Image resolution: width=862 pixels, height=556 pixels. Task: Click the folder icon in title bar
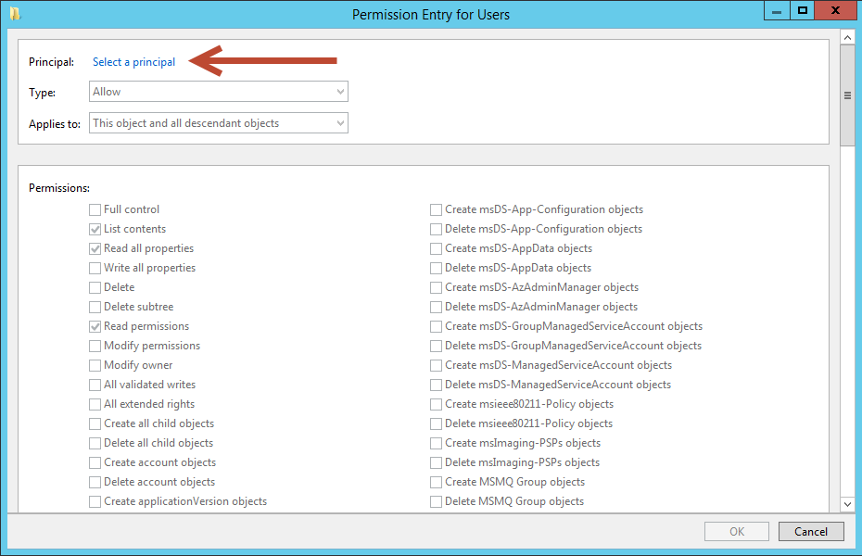click(15, 13)
